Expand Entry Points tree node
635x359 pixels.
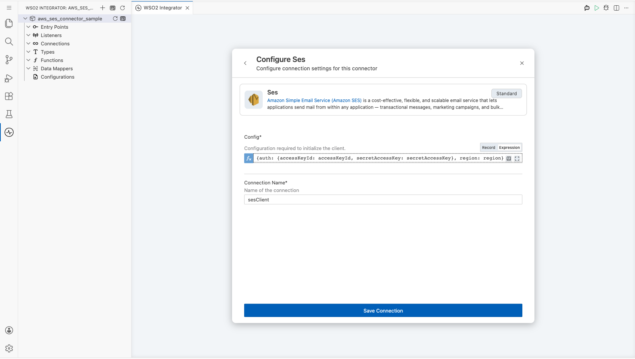pyautogui.click(x=28, y=27)
